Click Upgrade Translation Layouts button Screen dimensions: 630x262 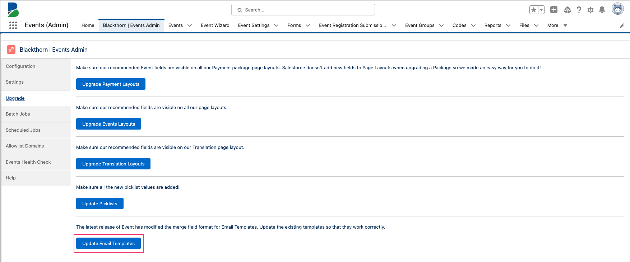113,164
